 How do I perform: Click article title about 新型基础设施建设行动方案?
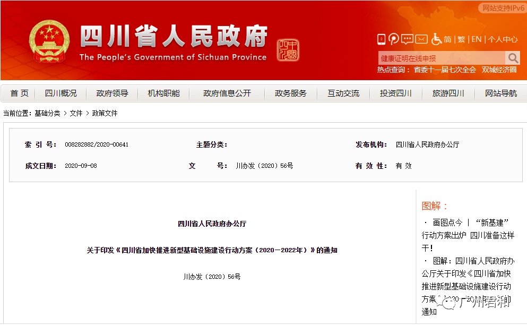(x=212, y=250)
